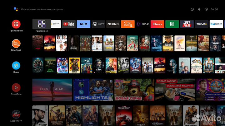
Task: Open the Lampa app tile
Action: click(98, 24)
